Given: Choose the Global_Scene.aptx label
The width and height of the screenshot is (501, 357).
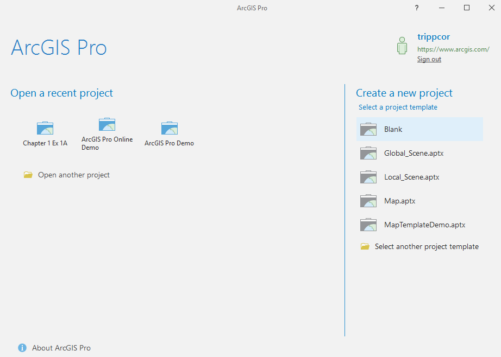Looking at the screenshot, I should [x=414, y=153].
